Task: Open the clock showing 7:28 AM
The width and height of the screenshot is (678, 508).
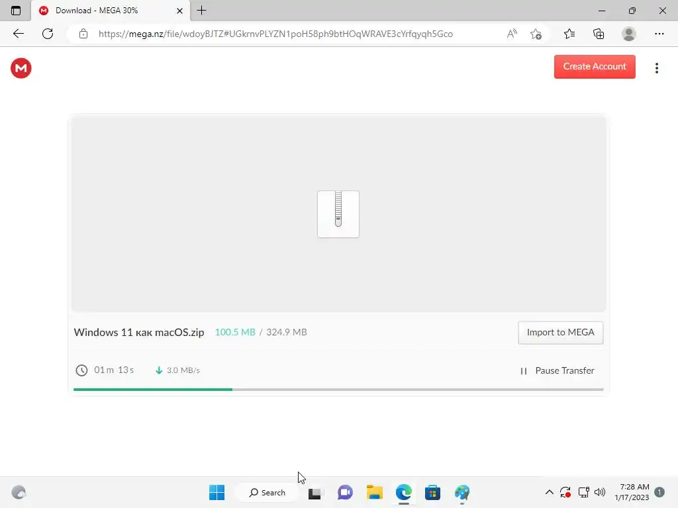Action: tap(632, 492)
